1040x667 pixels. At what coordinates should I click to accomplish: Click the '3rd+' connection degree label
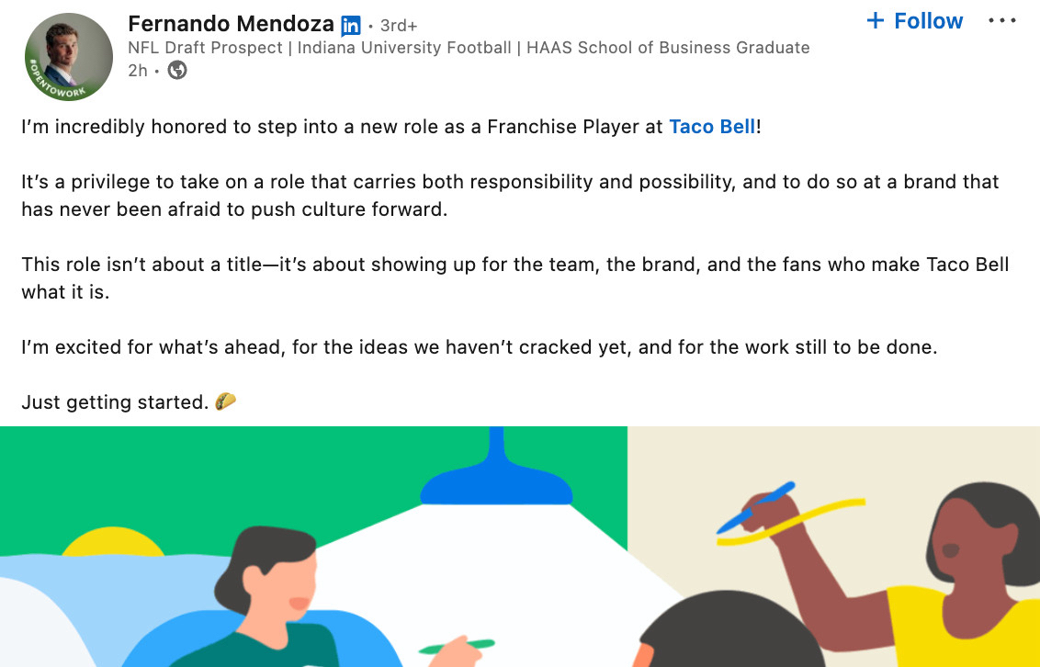tap(399, 26)
